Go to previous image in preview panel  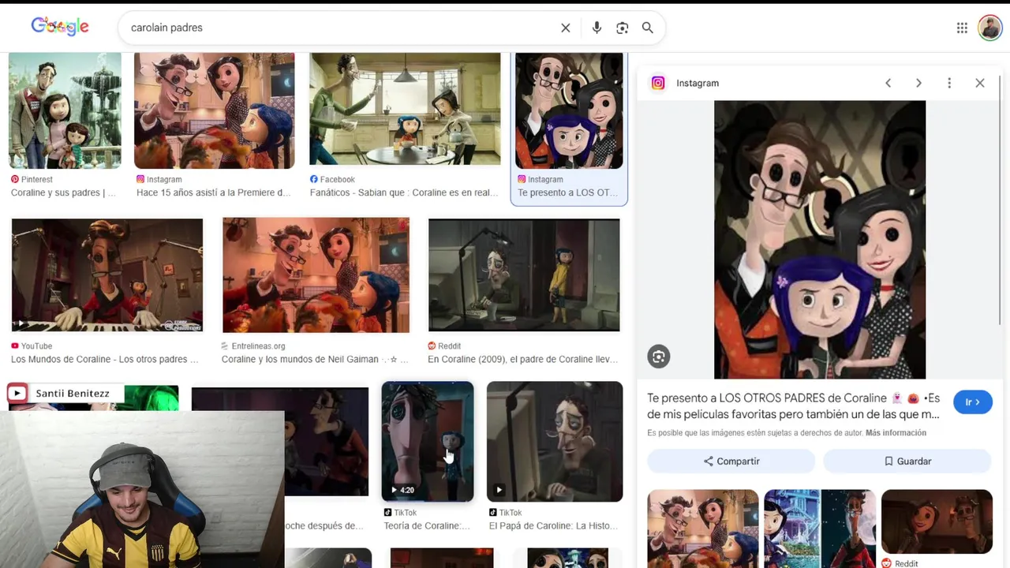(x=888, y=83)
